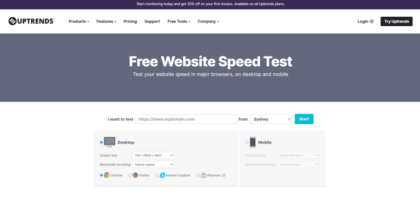Choose the Phantom JS radio button
The image size is (420, 207).
[198, 175]
